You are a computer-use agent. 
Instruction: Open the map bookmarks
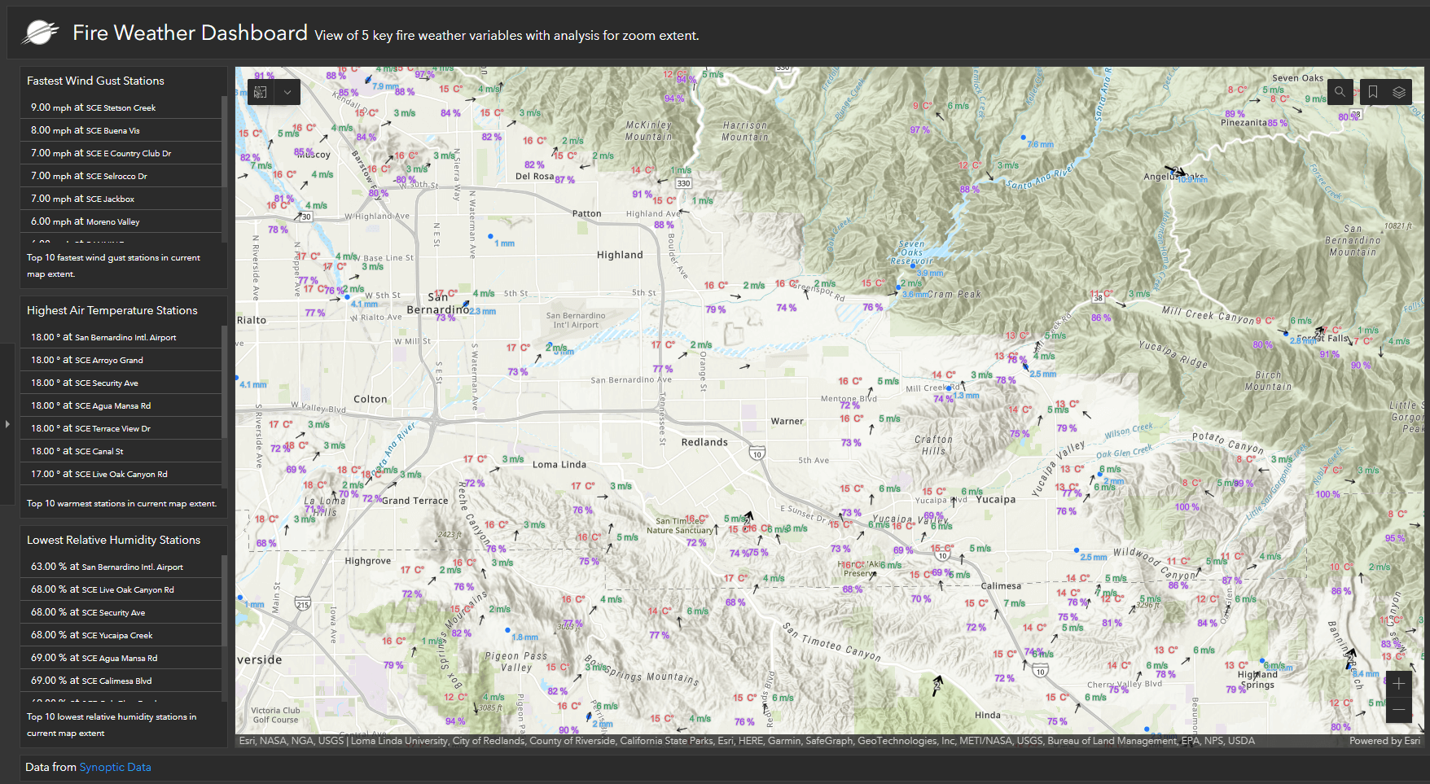(x=1373, y=92)
